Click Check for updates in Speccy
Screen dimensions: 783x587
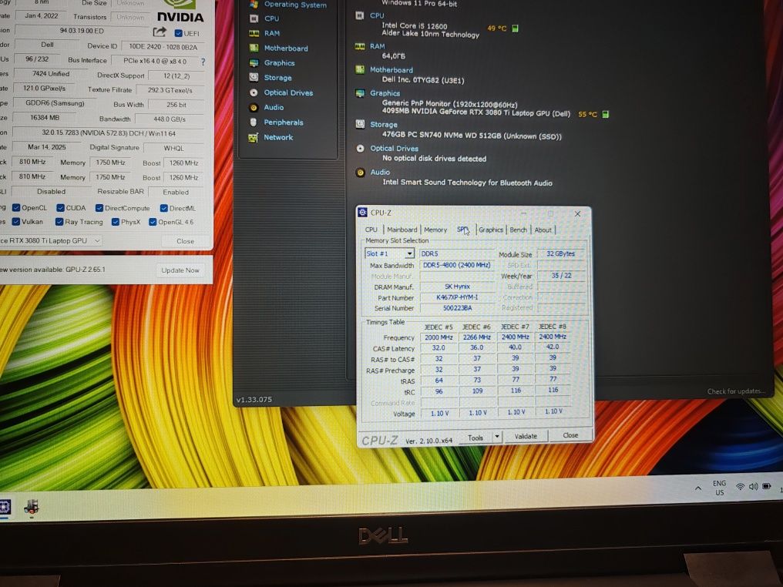[x=735, y=391]
